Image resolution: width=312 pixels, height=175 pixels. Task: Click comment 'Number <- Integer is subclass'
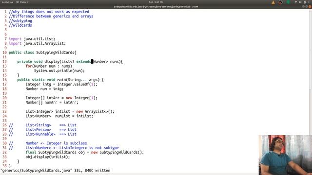(56, 143)
